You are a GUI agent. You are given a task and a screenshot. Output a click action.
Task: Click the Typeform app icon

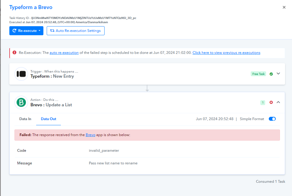(21, 74)
